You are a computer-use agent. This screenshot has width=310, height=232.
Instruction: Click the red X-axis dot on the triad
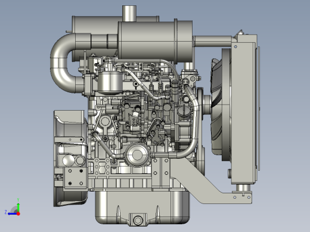[x=18, y=214]
